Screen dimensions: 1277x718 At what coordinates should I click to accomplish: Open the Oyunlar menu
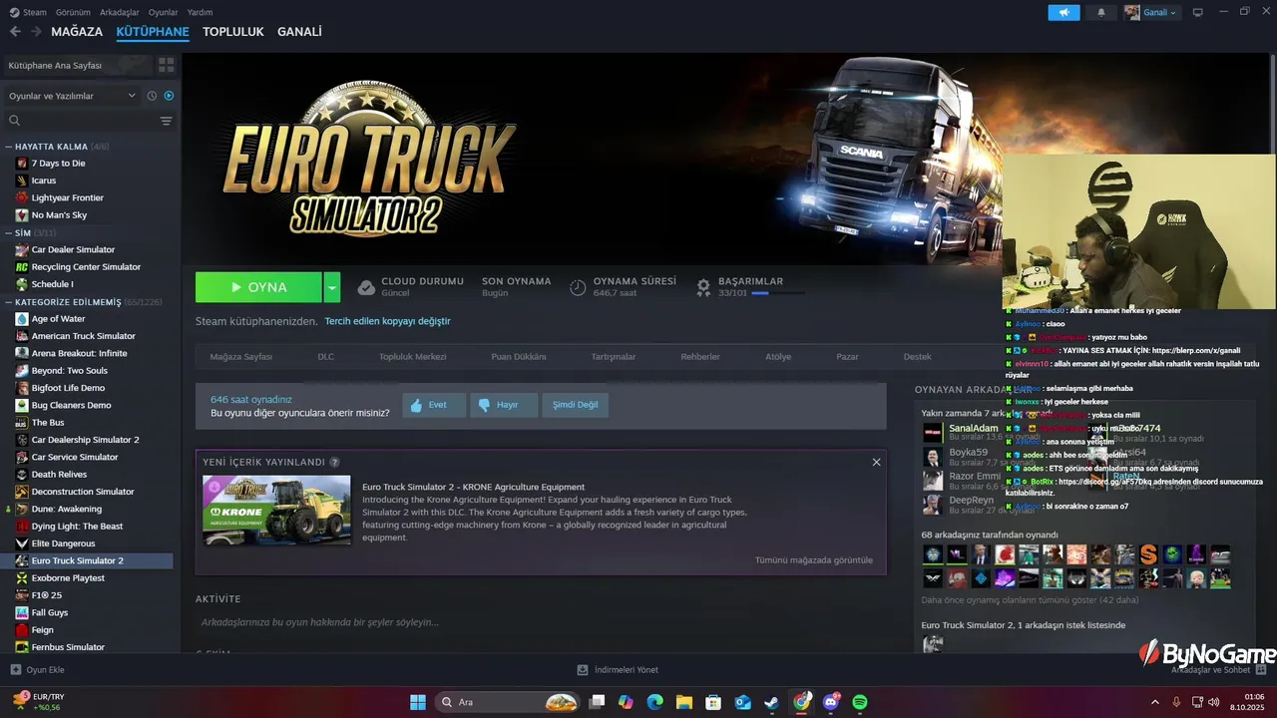163,12
